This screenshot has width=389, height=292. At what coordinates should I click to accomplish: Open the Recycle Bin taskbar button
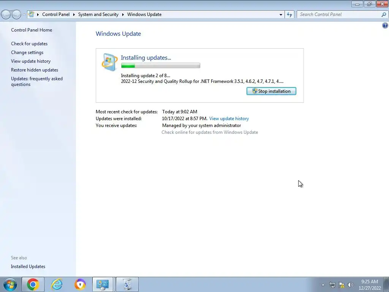click(127, 284)
